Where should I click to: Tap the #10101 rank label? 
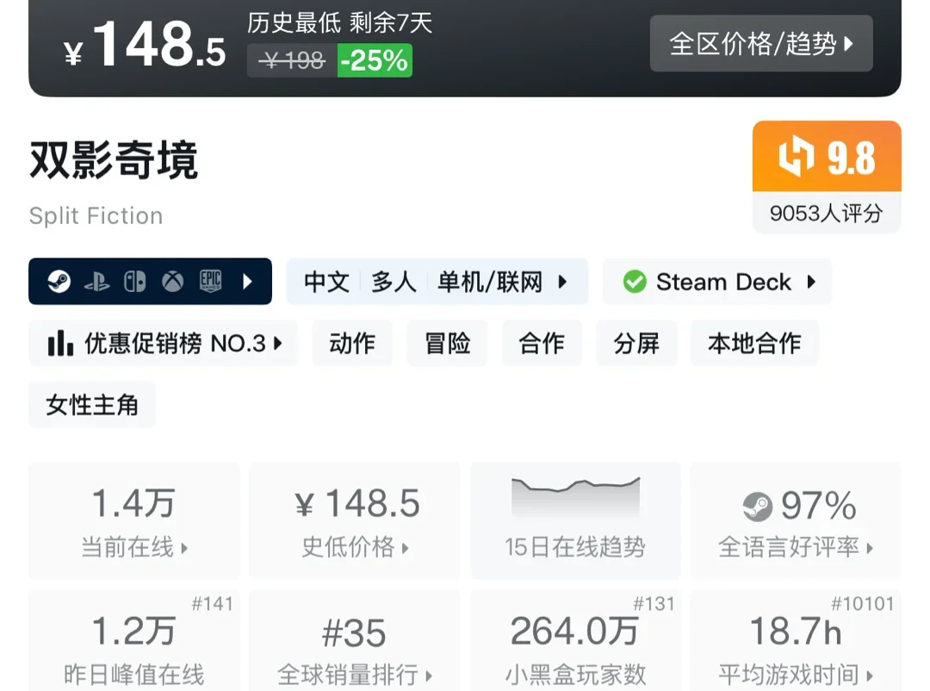point(862,604)
